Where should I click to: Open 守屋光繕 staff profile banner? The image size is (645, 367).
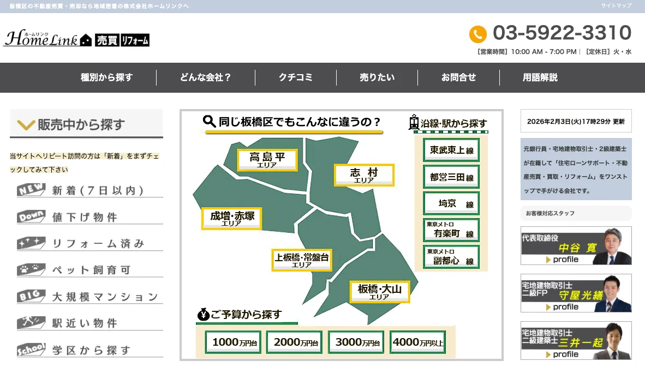(576, 293)
